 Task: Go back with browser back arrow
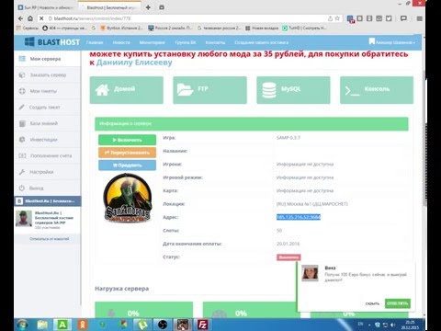tap(20, 18)
